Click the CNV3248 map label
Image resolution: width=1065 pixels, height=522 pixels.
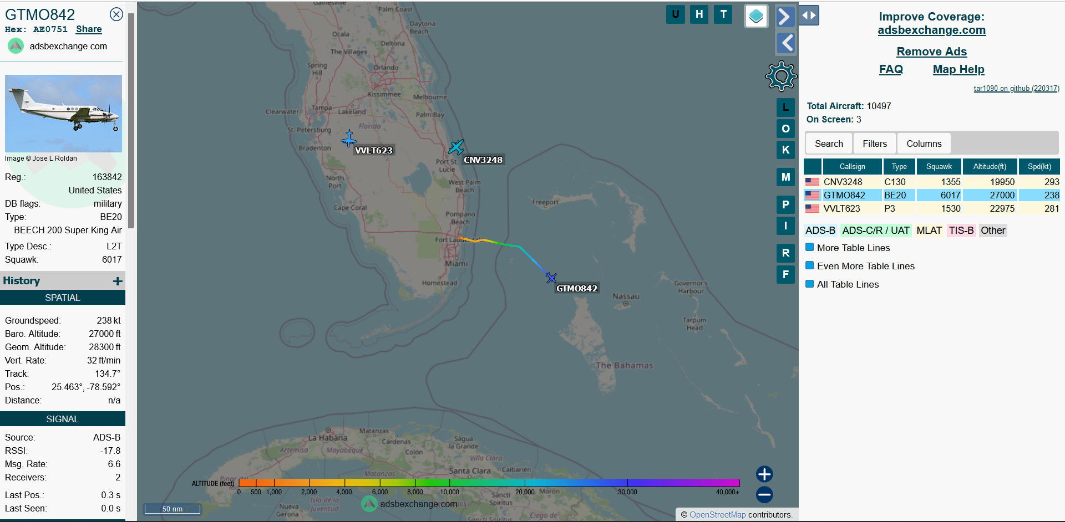click(x=483, y=160)
